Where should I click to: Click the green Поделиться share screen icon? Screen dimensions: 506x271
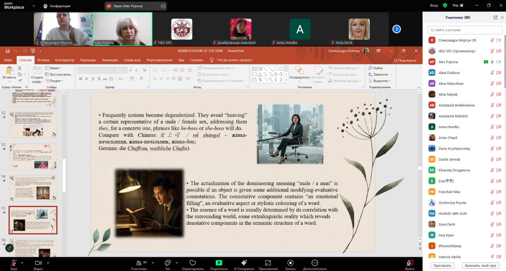tap(219, 263)
